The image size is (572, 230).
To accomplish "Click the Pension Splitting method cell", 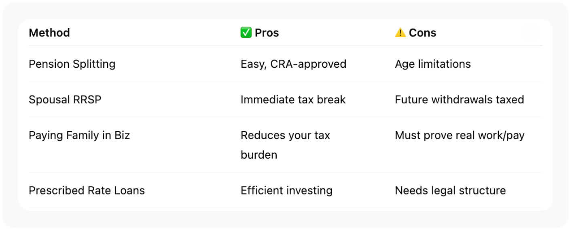I will [72, 64].
